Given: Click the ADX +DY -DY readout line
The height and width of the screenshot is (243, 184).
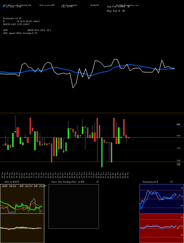Looking at the screenshot, I should pos(24,186).
